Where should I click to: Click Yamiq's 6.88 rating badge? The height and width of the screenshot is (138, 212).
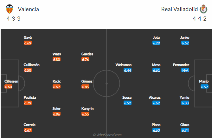[x=185, y=103]
